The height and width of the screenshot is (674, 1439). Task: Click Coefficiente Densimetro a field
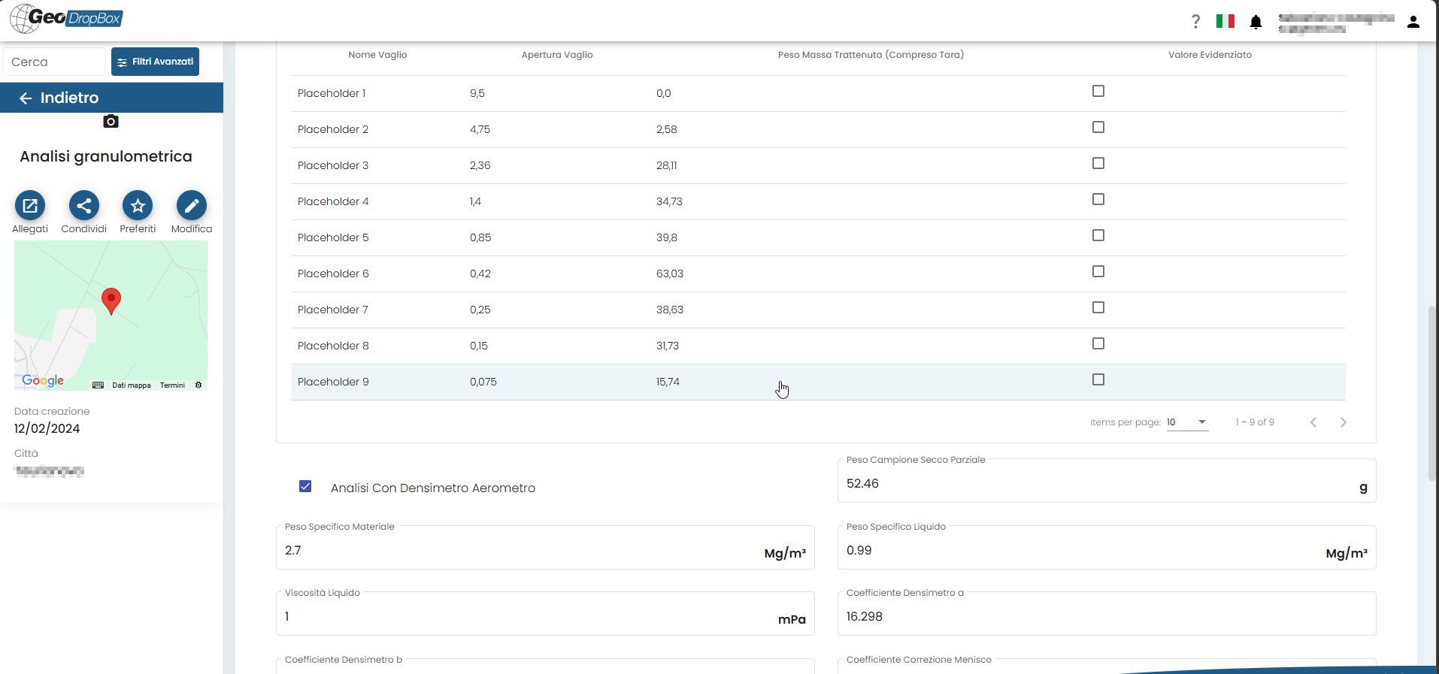pos(1107,614)
